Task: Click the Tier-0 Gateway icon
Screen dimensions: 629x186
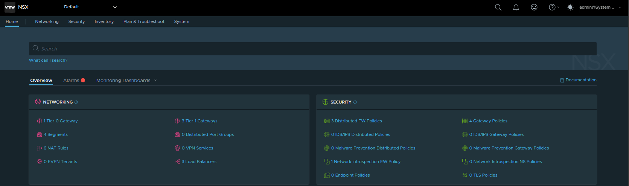Action: [x=40, y=121]
